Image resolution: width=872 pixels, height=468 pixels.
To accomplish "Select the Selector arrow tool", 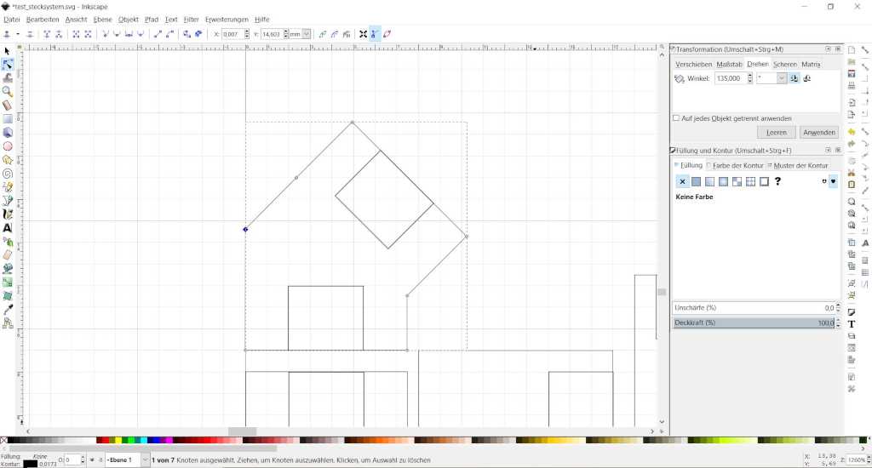I will coord(7,50).
